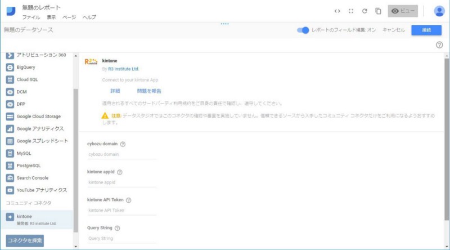Viewport: 450px width, 250px height.
Task: Click the panel drag handle dots
Action: coord(224,24)
